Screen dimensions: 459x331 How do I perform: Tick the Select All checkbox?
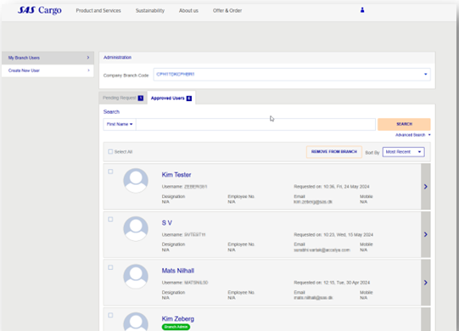[110, 151]
